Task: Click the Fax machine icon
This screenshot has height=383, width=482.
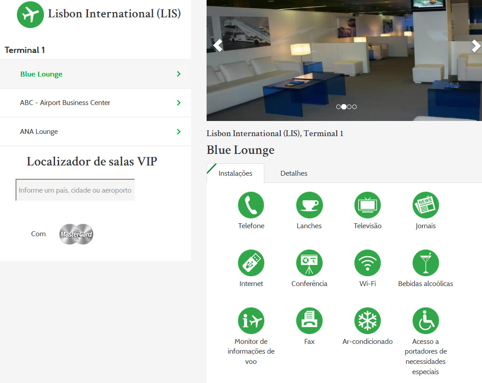Action: 309,321
